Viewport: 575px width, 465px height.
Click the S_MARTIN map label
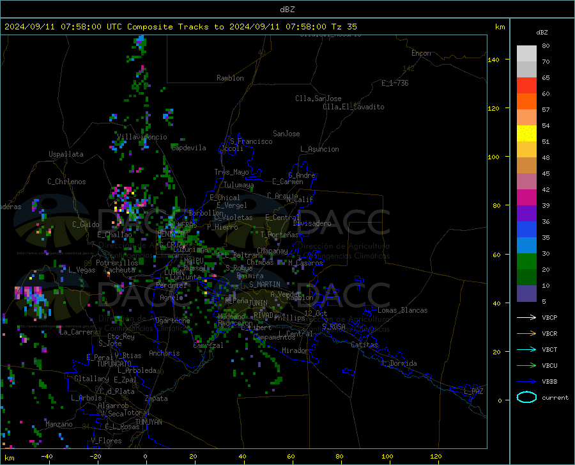[264, 285]
